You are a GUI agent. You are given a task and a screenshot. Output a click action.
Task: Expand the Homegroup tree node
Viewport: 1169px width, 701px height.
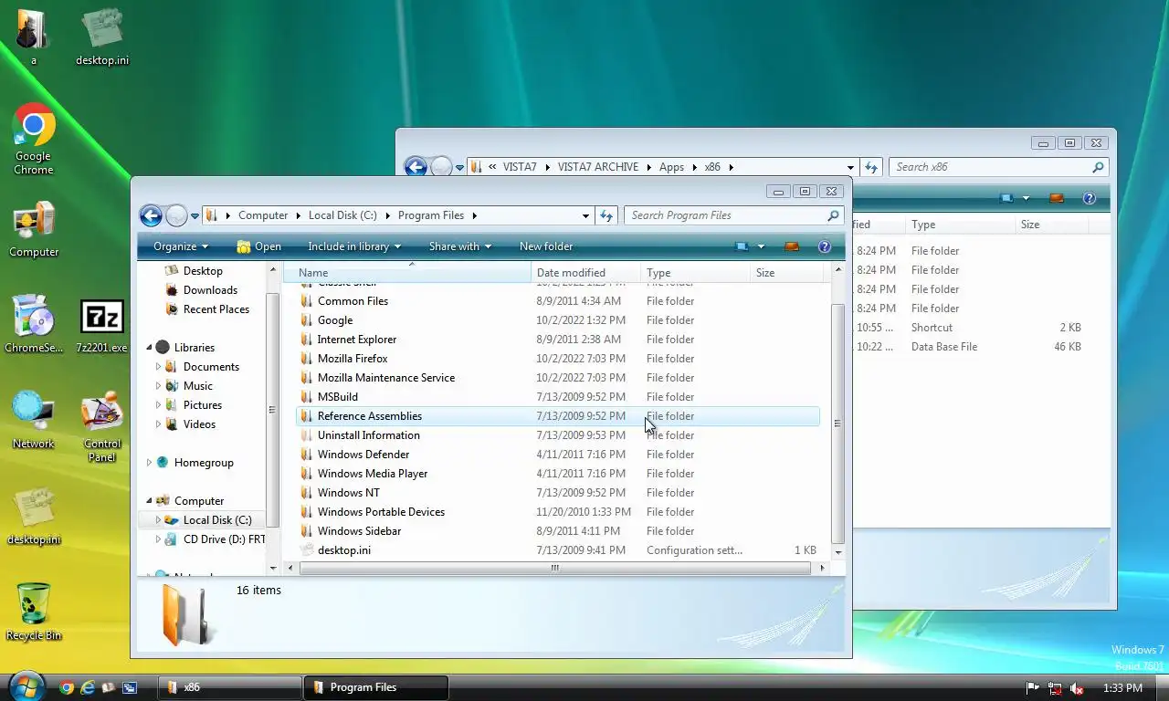[x=150, y=463]
